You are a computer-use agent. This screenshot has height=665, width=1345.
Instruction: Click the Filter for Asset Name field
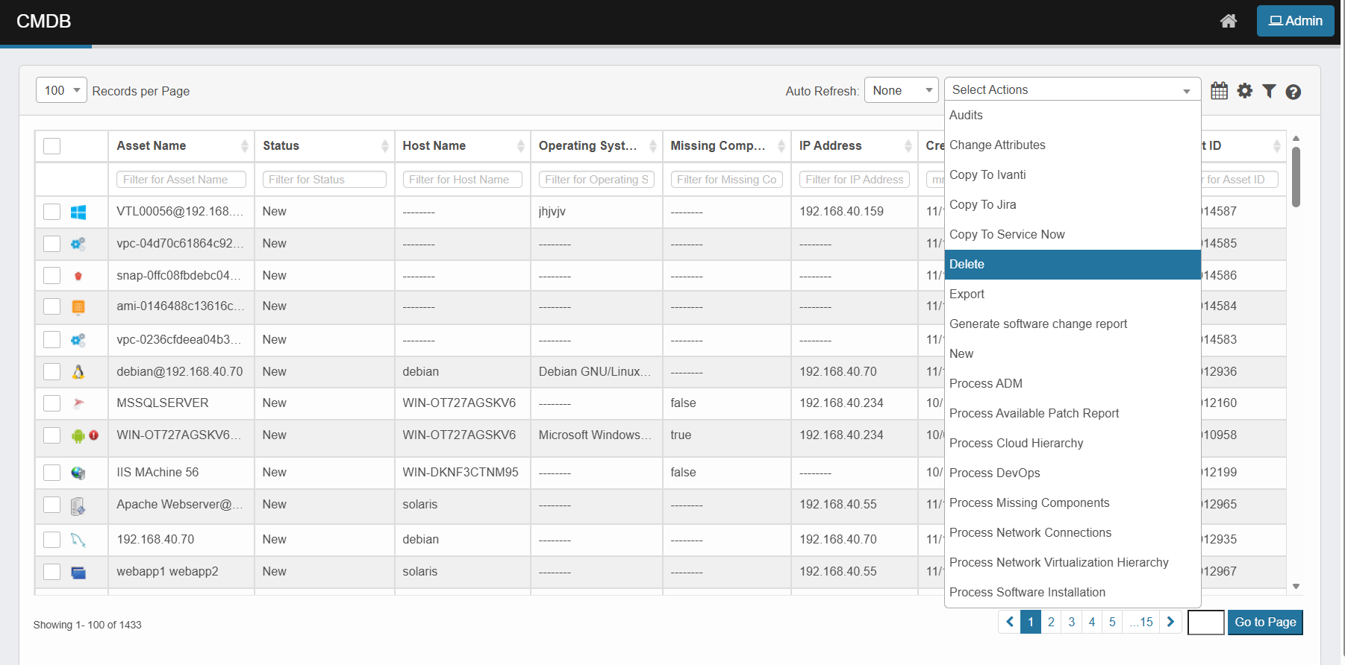pyautogui.click(x=181, y=180)
